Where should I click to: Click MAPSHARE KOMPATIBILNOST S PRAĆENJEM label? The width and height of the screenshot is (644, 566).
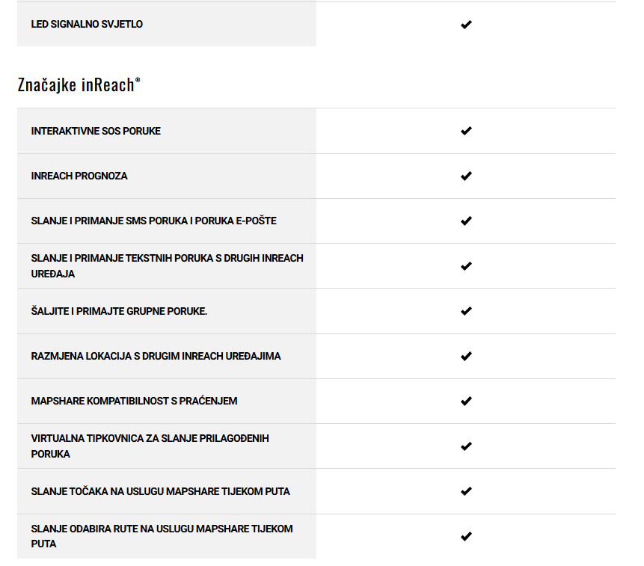click(x=134, y=401)
